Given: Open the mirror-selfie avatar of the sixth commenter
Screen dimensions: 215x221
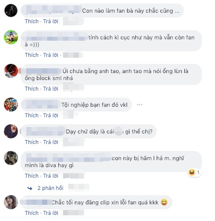Looking at the screenshot, I should (11, 158).
